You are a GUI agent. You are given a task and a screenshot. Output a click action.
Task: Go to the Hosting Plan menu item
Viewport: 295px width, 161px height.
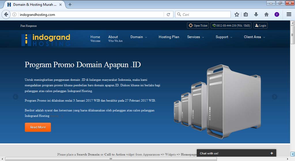[169, 37]
